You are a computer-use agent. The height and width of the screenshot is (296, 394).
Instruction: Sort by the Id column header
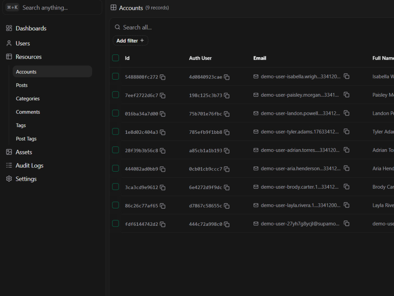pos(127,58)
